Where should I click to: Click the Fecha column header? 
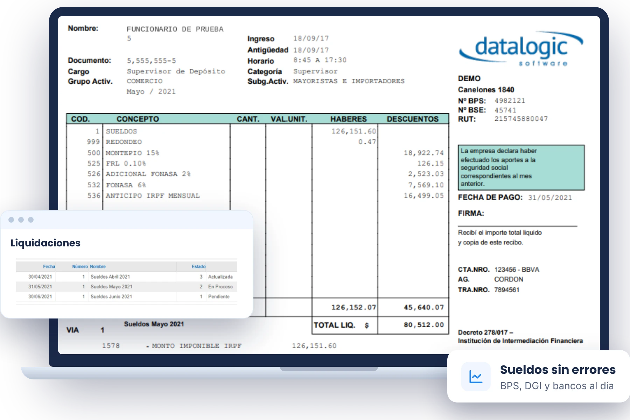(49, 267)
